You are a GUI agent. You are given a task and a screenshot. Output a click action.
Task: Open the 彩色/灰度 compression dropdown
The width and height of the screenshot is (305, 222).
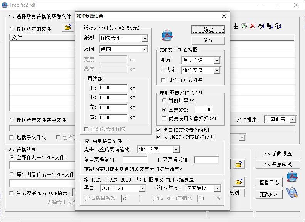pyautogui.click(x=217, y=188)
